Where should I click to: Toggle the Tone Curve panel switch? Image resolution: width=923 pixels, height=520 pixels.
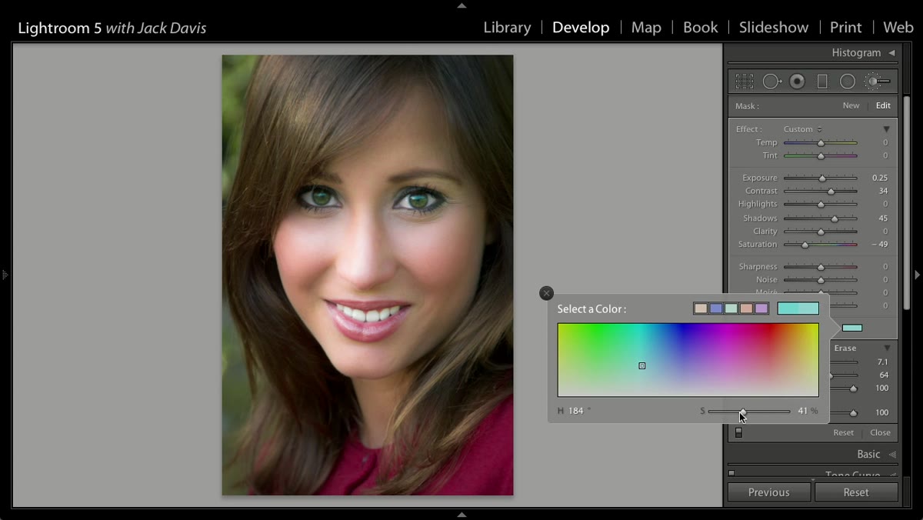pos(731,473)
